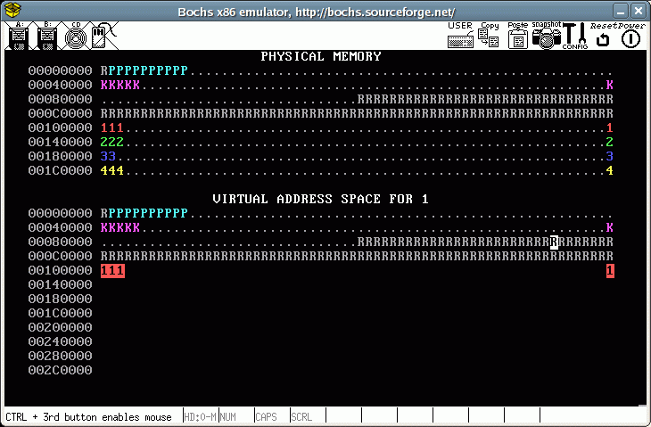This screenshot has height=427, width=651.
Task: Click the NUM status indicator
Action: pyautogui.click(x=228, y=416)
